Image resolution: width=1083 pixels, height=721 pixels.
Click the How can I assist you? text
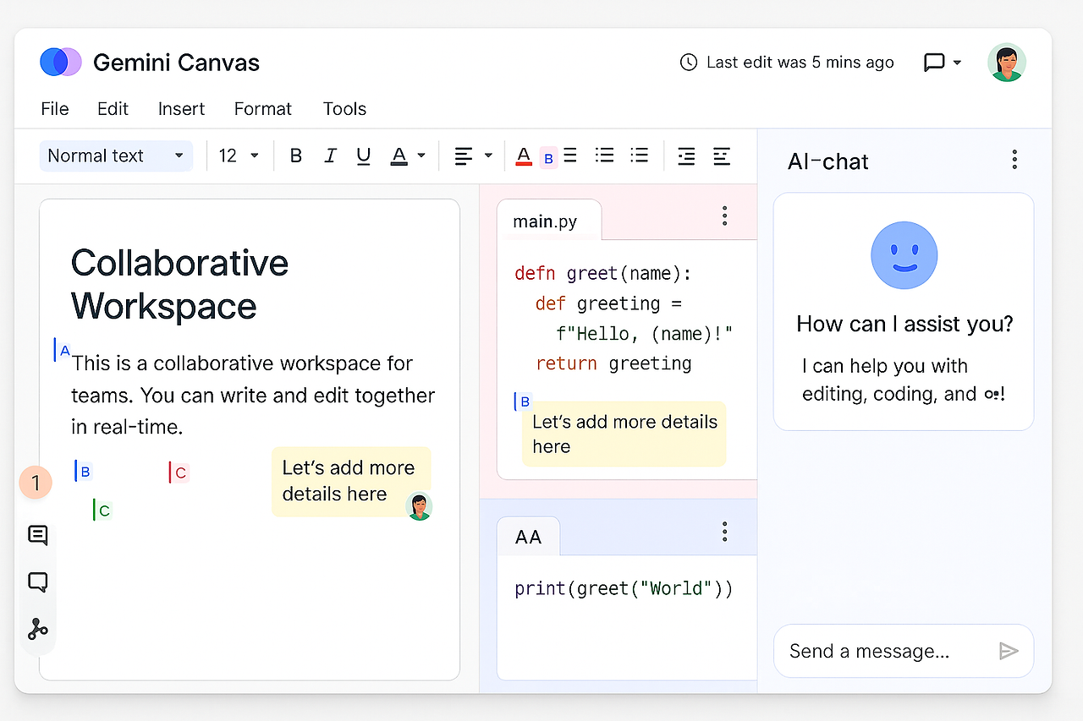coord(904,325)
